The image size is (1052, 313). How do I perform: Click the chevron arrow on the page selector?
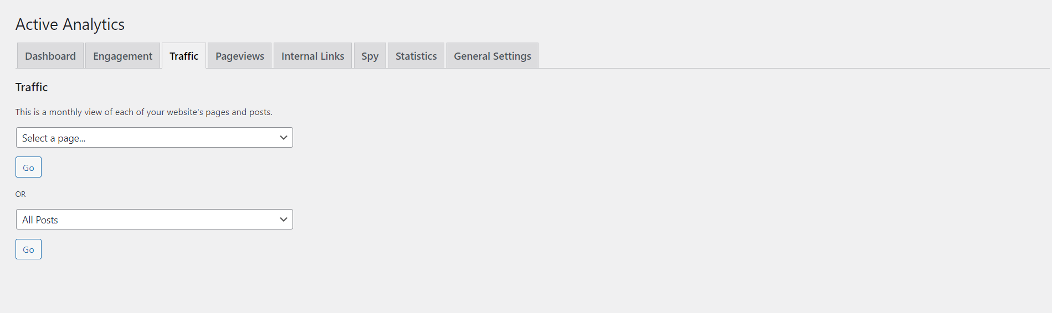[284, 138]
